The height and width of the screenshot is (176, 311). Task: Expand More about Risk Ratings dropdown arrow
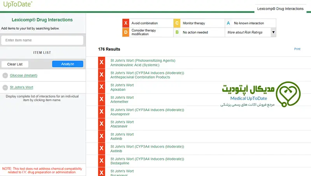click(x=273, y=32)
